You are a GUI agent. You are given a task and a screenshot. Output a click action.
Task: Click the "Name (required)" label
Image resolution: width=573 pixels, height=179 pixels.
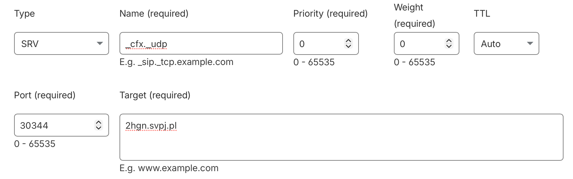tap(154, 14)
